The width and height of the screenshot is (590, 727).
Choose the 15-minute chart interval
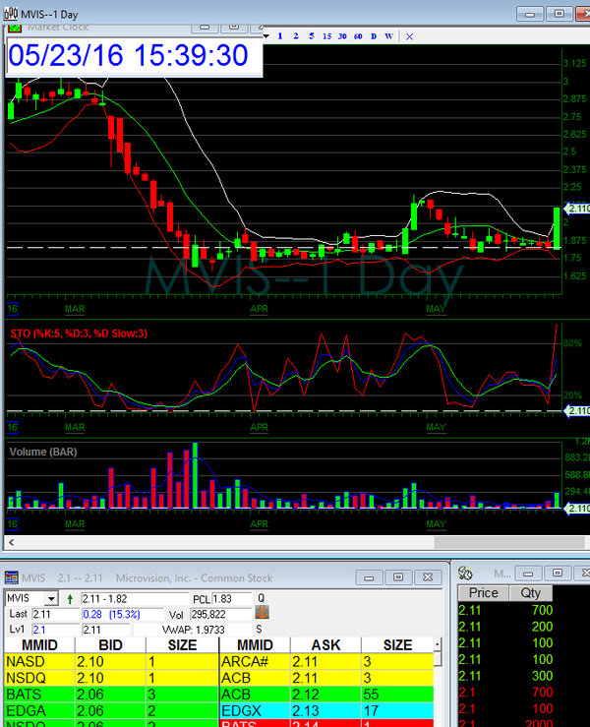tap(326, 36)
